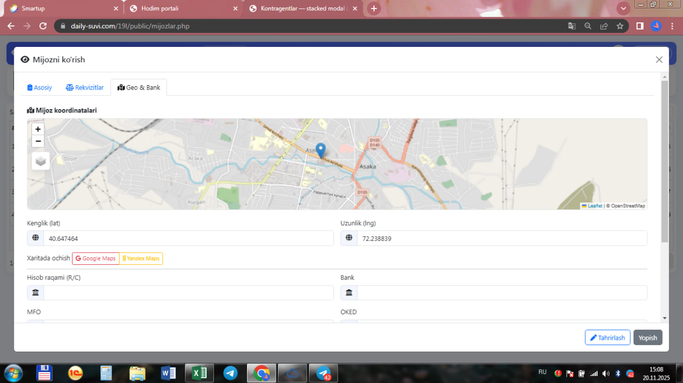The image size is (683, 383).
Task: Open the map layers control
Action: point(41,160)
